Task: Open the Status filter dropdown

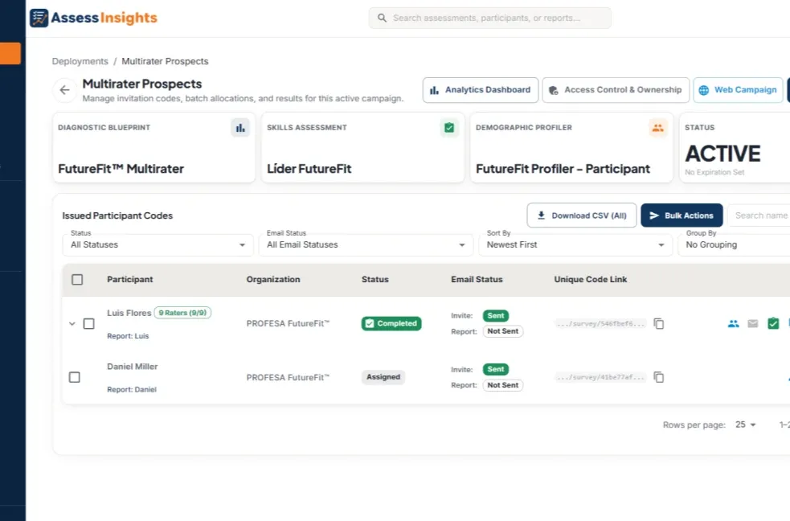Action: 158,245
